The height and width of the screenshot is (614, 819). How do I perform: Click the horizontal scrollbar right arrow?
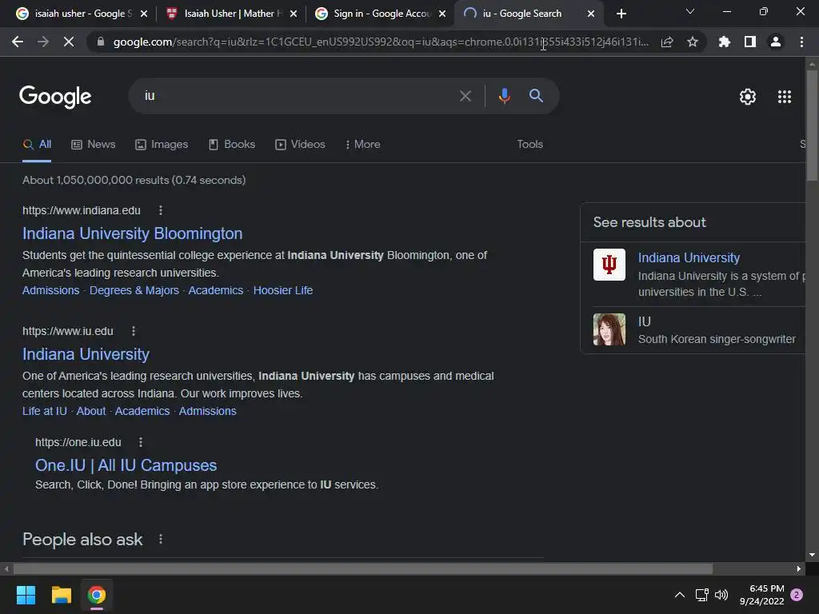[x=799, y=568]
